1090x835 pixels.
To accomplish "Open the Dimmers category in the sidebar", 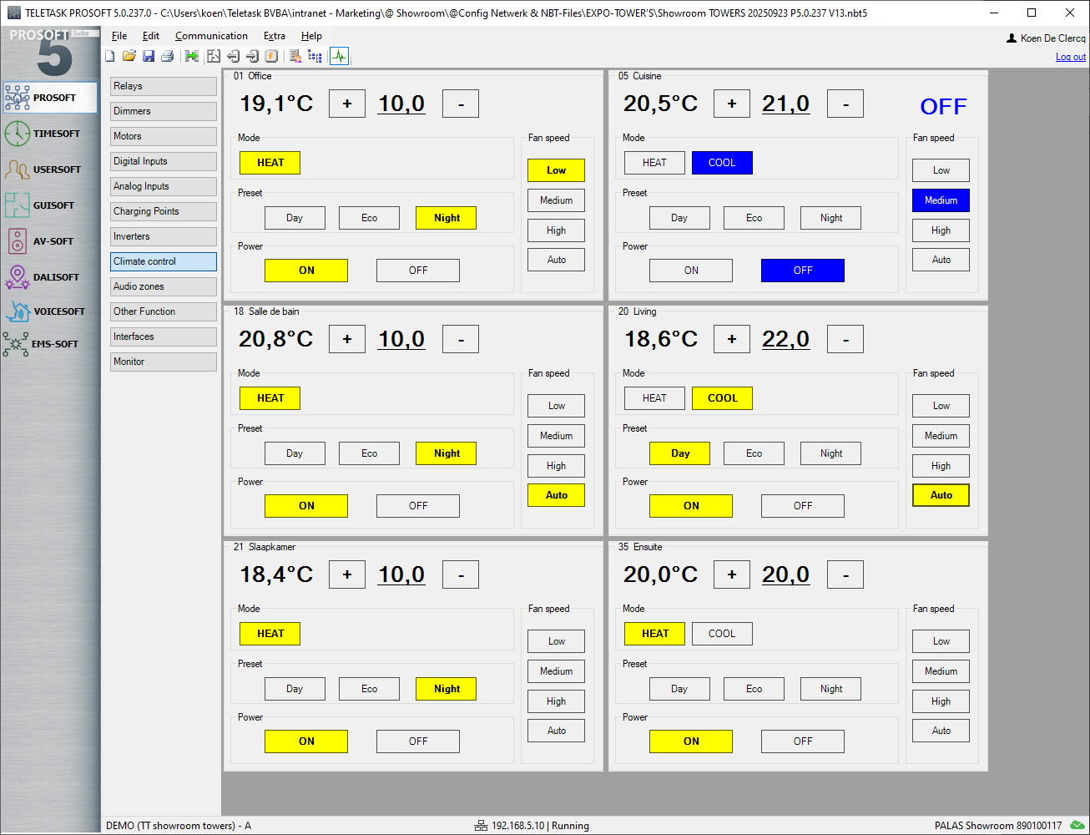I will click(163, 111).
